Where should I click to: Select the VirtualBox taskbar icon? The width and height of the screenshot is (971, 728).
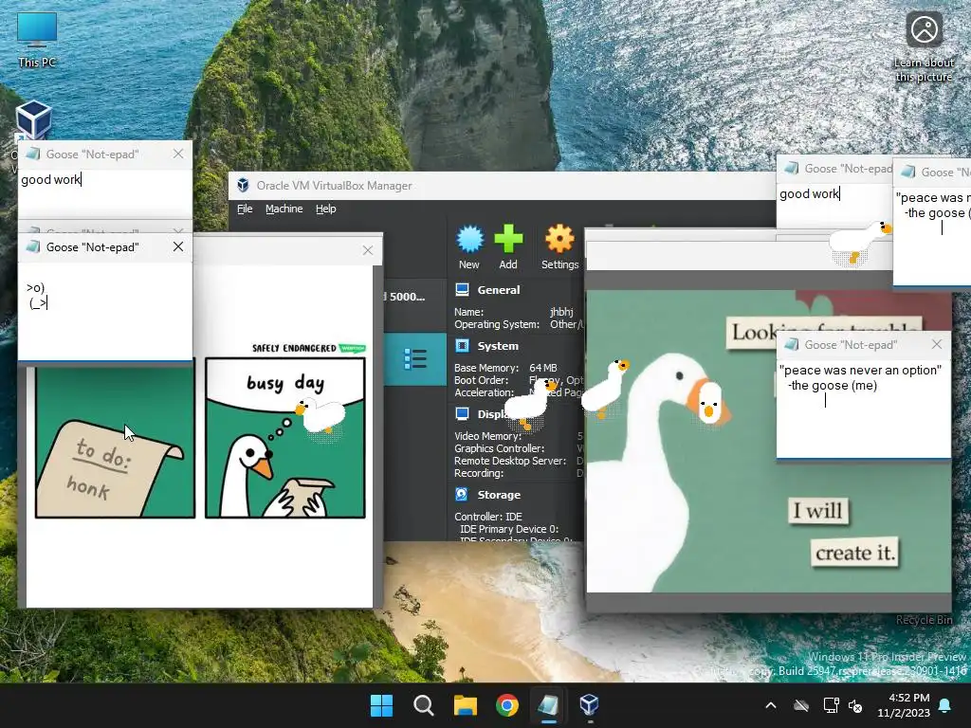click(589, 705)
